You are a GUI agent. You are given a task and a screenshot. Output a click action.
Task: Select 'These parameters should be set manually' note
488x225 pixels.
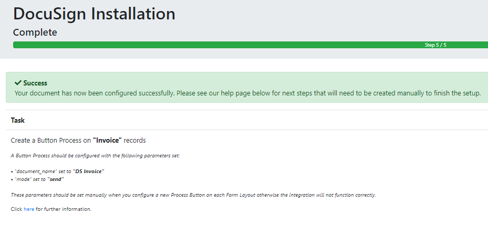(x=193, y=195)
